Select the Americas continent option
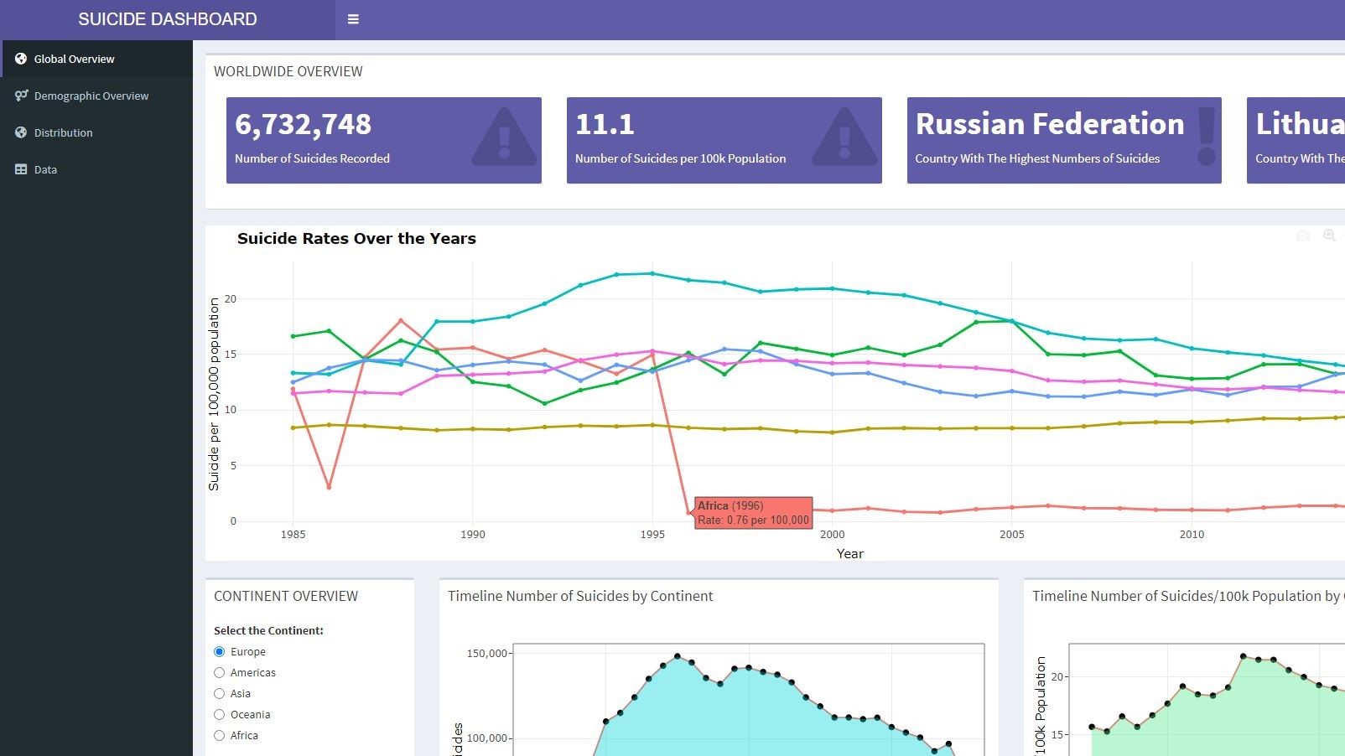The width and height of the screenshot is (1345, 756). [220, 673]
